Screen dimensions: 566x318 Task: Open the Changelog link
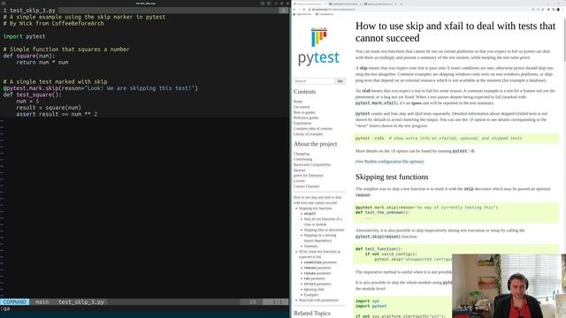pos(302,154)
